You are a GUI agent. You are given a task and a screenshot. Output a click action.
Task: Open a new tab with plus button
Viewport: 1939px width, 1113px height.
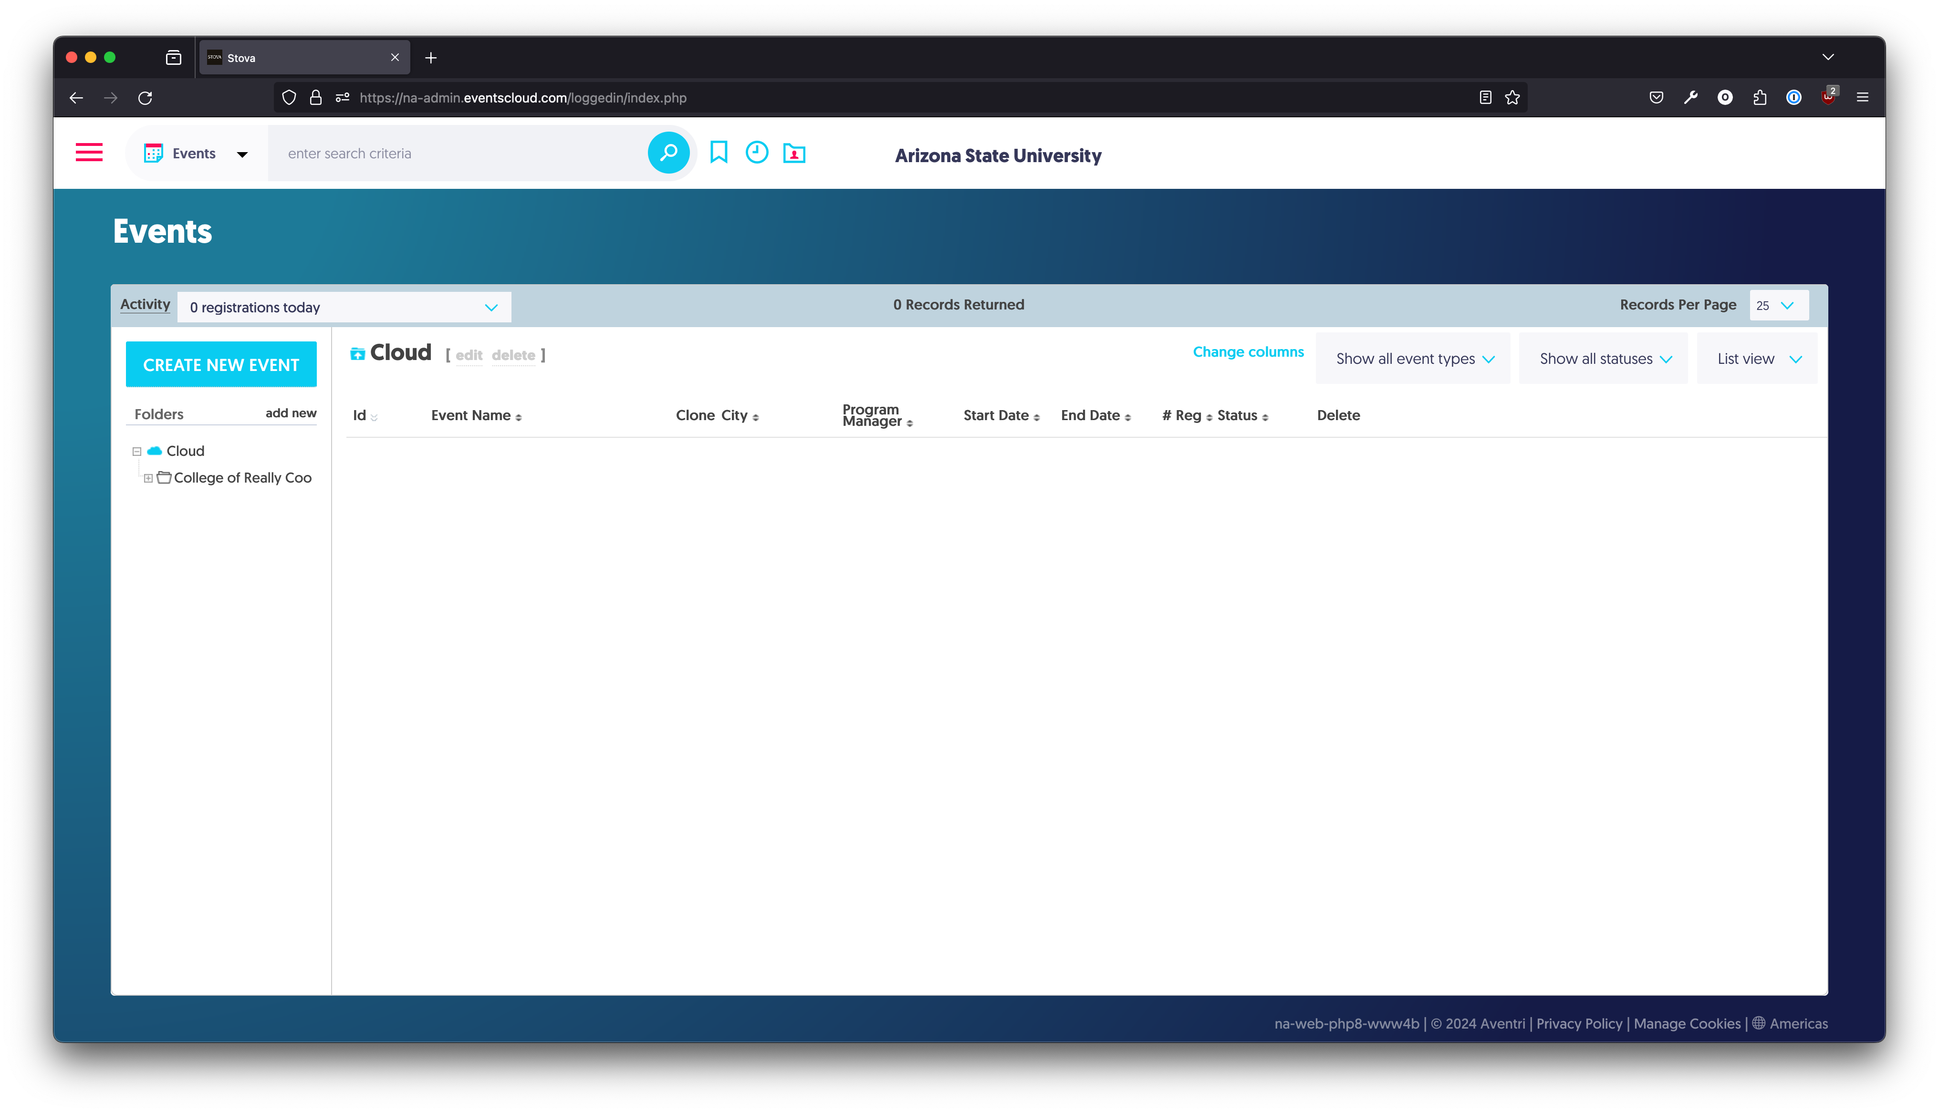click(x=430, y=57)
